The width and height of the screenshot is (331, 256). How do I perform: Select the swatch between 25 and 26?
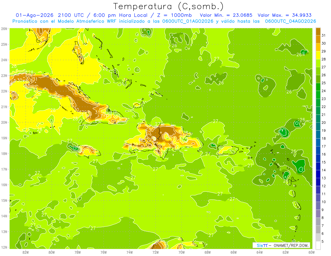(x=318, y=79)
